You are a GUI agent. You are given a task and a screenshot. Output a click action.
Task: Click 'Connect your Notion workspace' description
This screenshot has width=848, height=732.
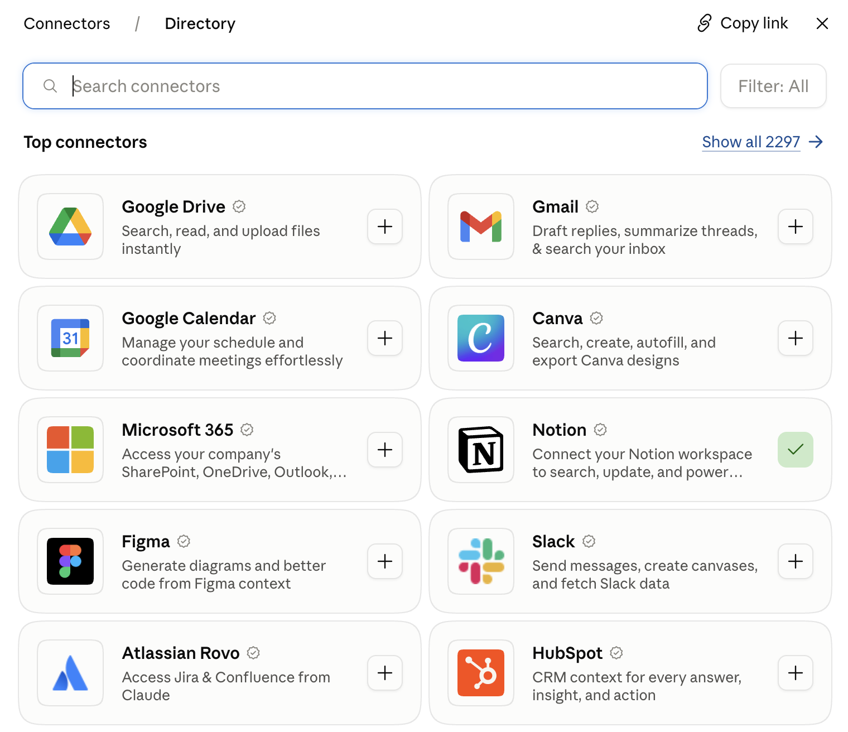click(x=642, y=463)
